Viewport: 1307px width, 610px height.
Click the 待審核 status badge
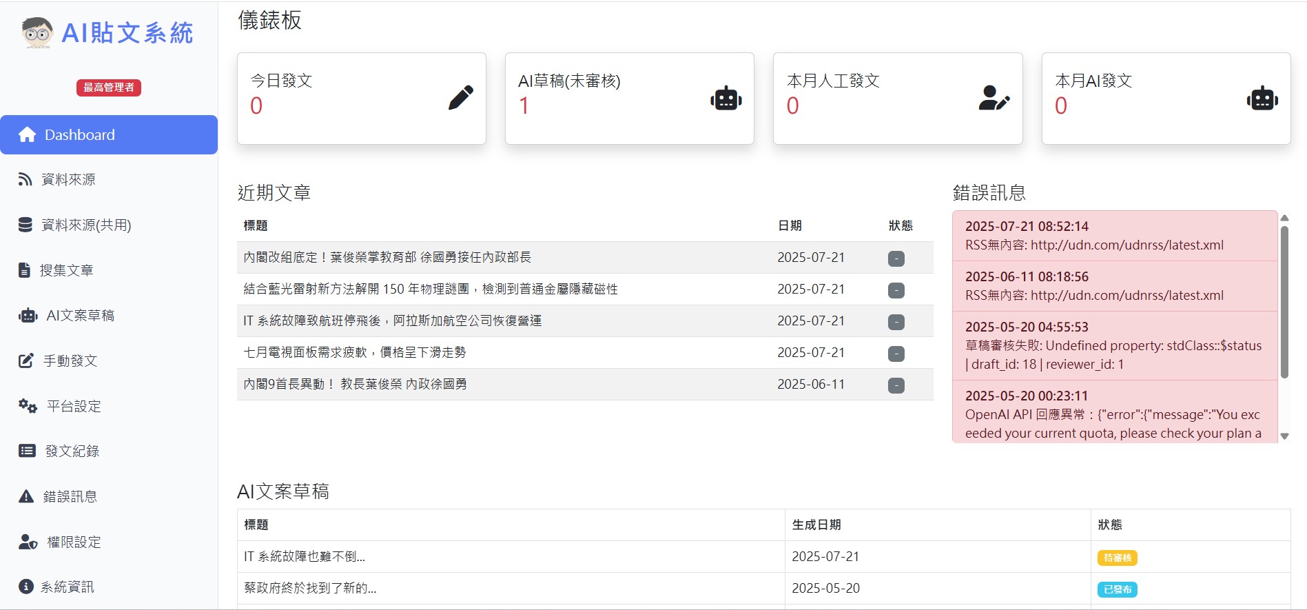coord(1117,558)
